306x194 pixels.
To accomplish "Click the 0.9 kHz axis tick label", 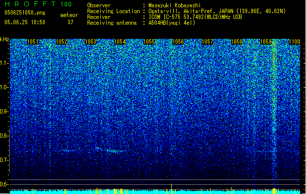I will coord(4,112).
